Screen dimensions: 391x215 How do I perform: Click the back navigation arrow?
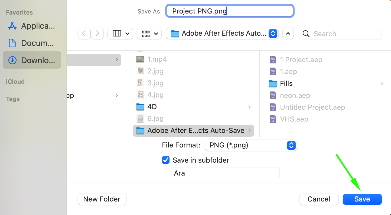(x=84, y=33)
